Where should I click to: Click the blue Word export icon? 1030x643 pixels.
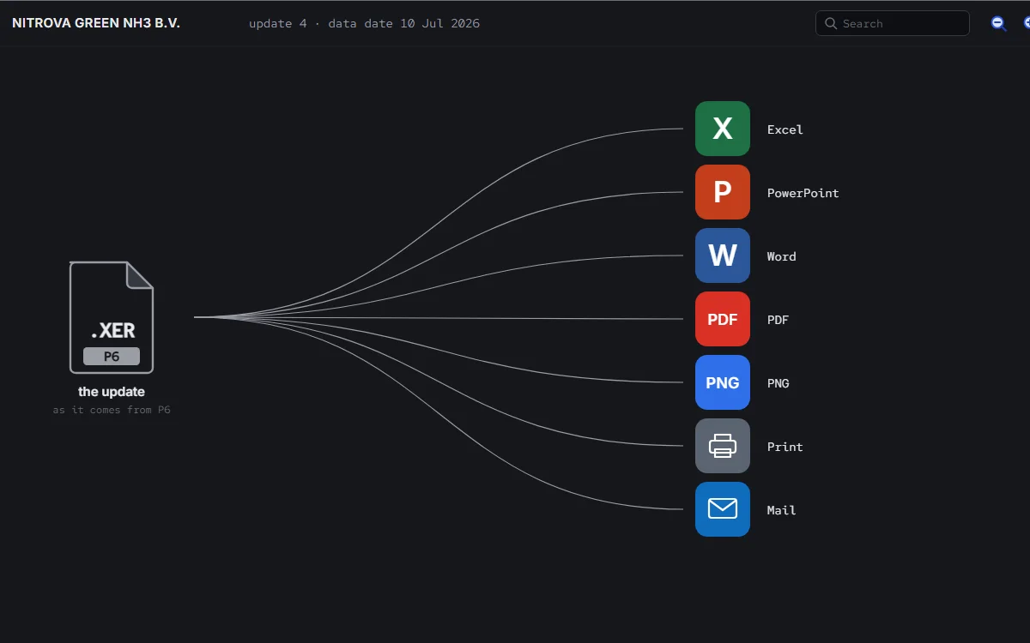click(x=723, y=255)
